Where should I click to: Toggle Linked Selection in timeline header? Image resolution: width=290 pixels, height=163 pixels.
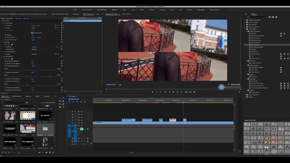tap(77, 102)
